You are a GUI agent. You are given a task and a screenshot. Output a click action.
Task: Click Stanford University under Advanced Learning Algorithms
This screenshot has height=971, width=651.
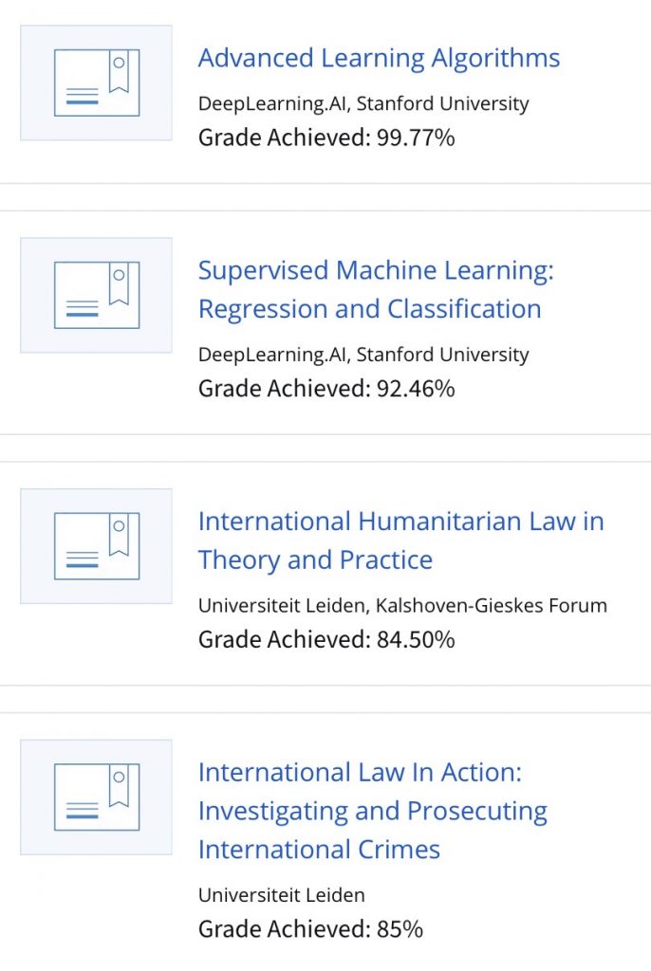[443, 104]
